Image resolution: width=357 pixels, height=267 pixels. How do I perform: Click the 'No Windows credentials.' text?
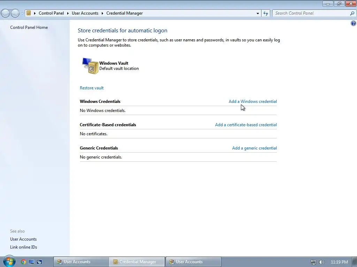click(x=102, y=111)
